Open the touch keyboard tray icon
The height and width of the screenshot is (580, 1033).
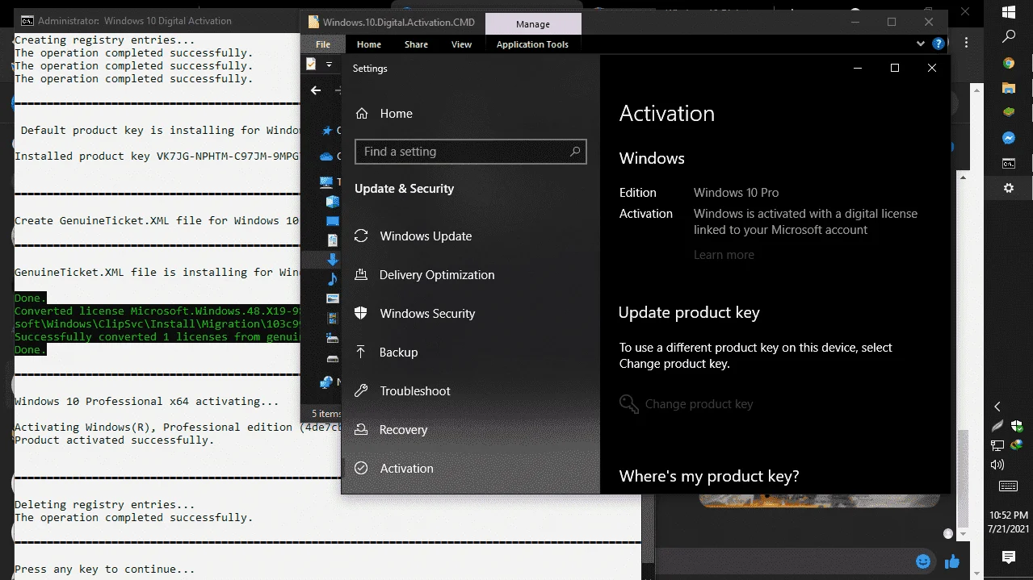1008,486
